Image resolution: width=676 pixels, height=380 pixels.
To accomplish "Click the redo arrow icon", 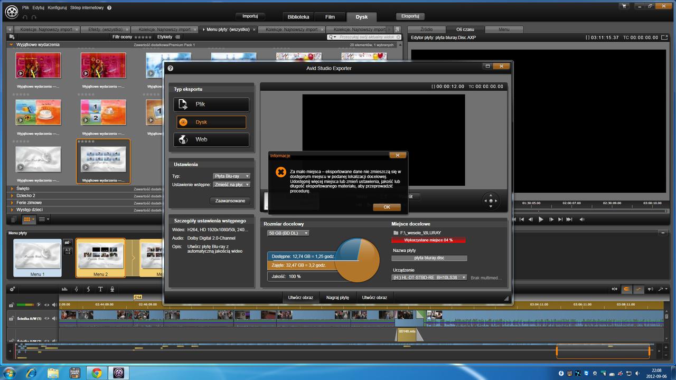I will (x=34, y=17).
